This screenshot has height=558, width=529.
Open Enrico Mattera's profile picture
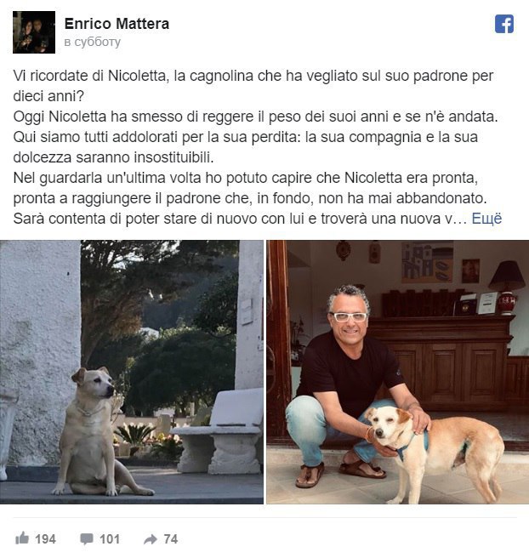click(x=34, y=32)
